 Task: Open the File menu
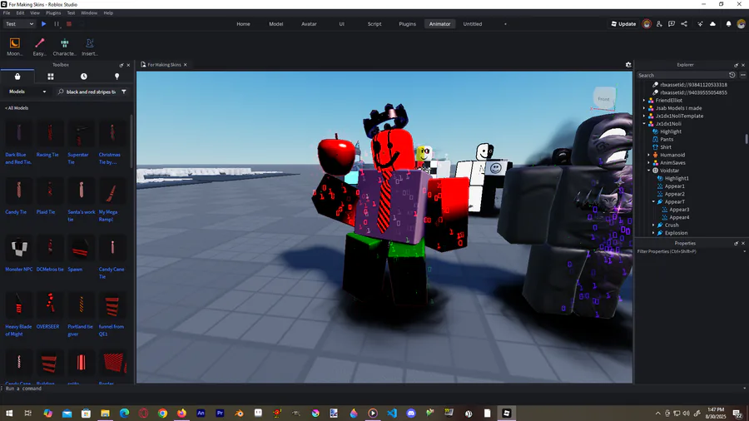(x=7, y=12)
